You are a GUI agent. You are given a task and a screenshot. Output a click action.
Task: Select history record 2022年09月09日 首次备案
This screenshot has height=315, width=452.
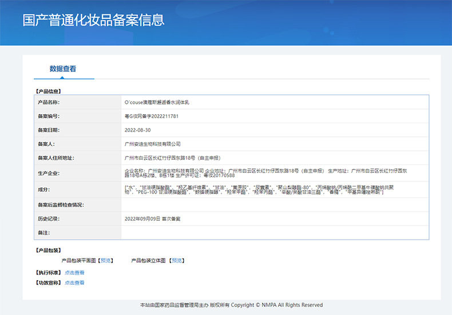[x=152, y=219]
